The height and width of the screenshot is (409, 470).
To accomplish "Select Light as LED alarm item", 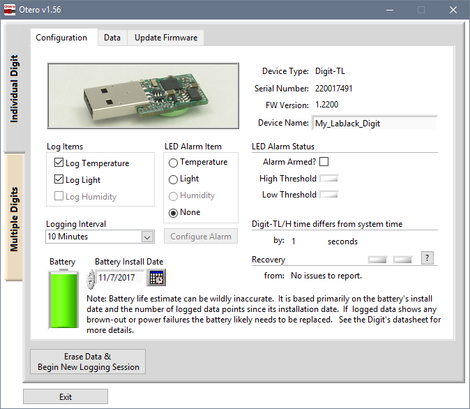I will [x=173, y=179].
